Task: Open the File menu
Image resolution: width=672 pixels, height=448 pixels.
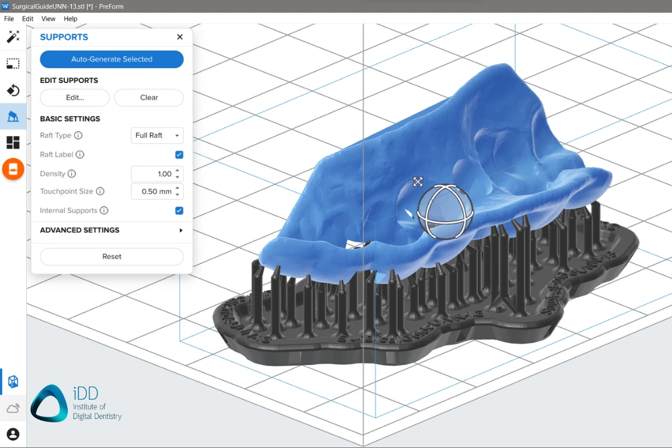Action: (9, 18)
